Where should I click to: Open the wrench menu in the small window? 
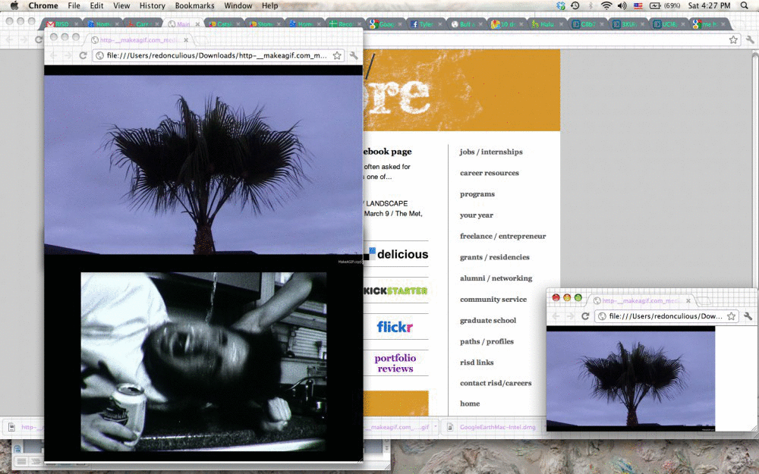coord(748,316)
